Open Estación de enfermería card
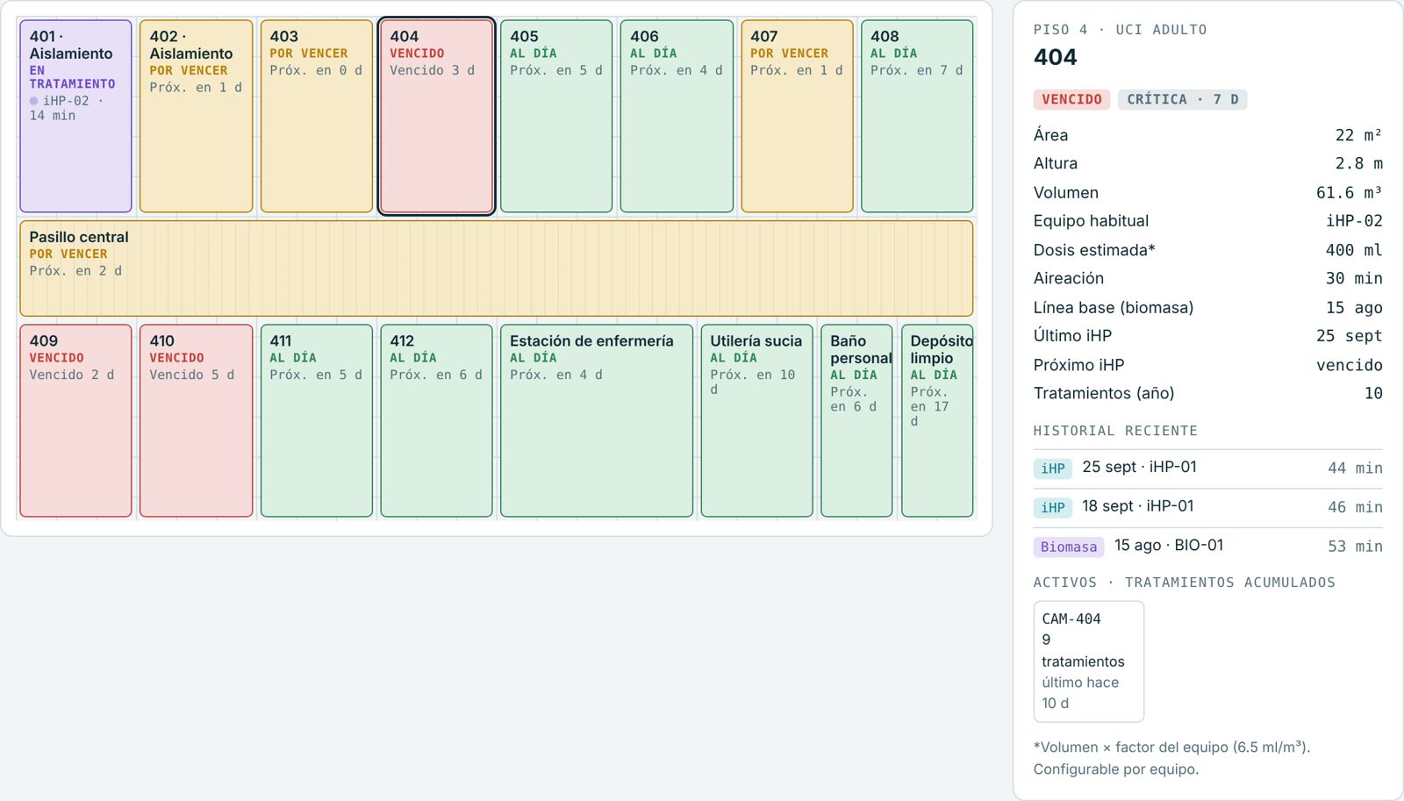 [597, 420]
